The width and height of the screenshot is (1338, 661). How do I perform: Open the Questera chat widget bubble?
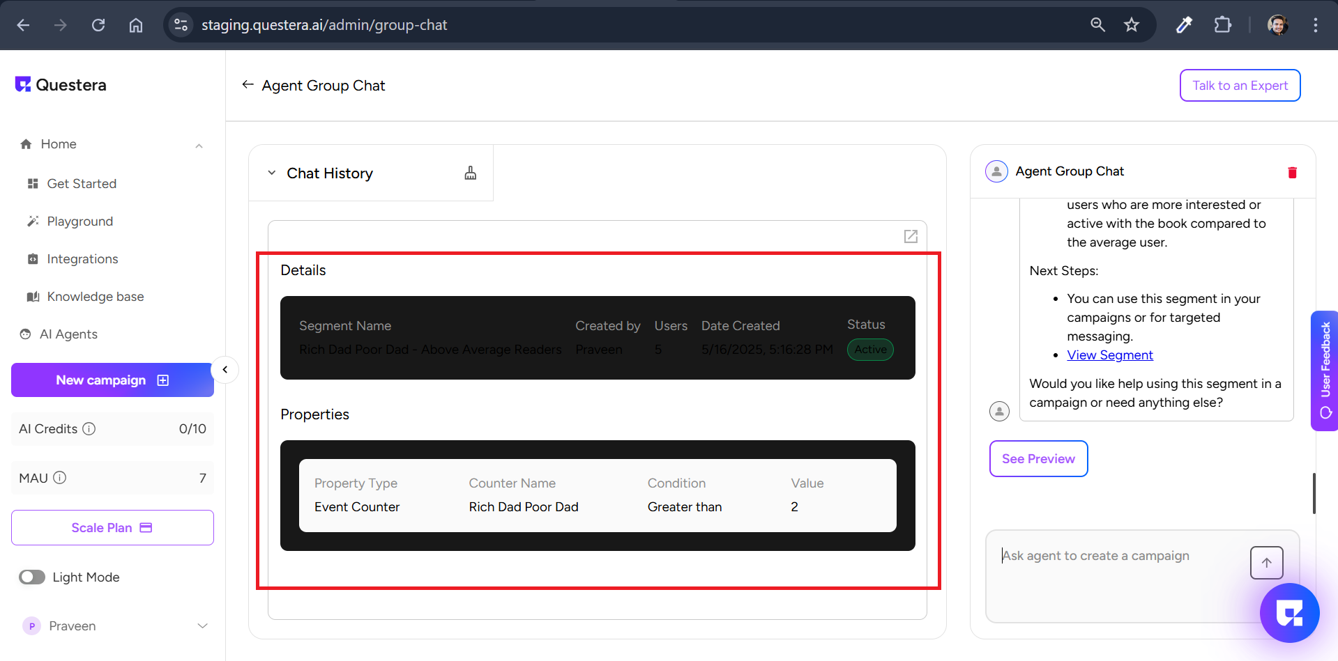pyautogui.click(x=1289, y=613)
